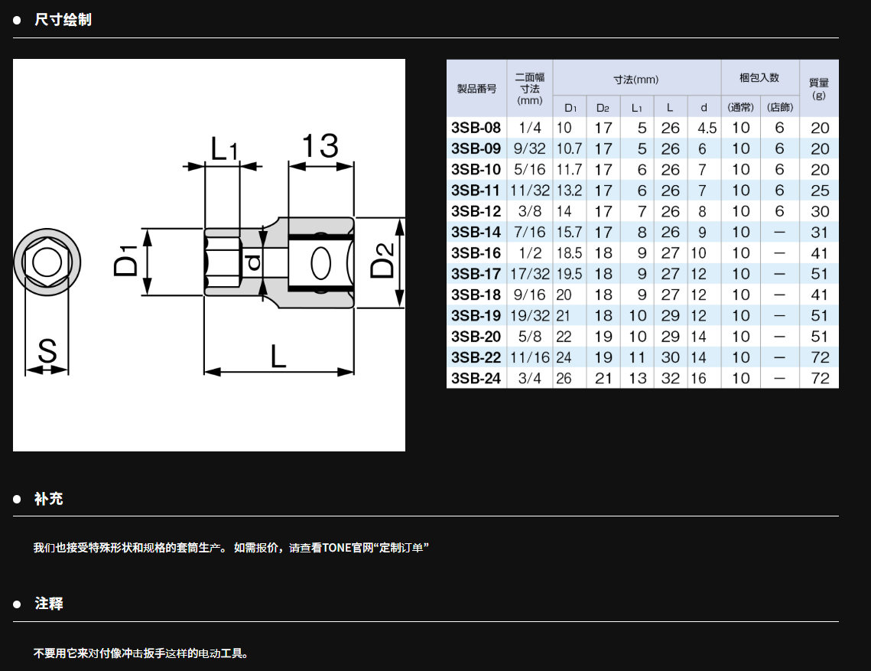Click the 質量 (g) column header
Viewport: 871px width, 671px height.
(x=819, y=89)
